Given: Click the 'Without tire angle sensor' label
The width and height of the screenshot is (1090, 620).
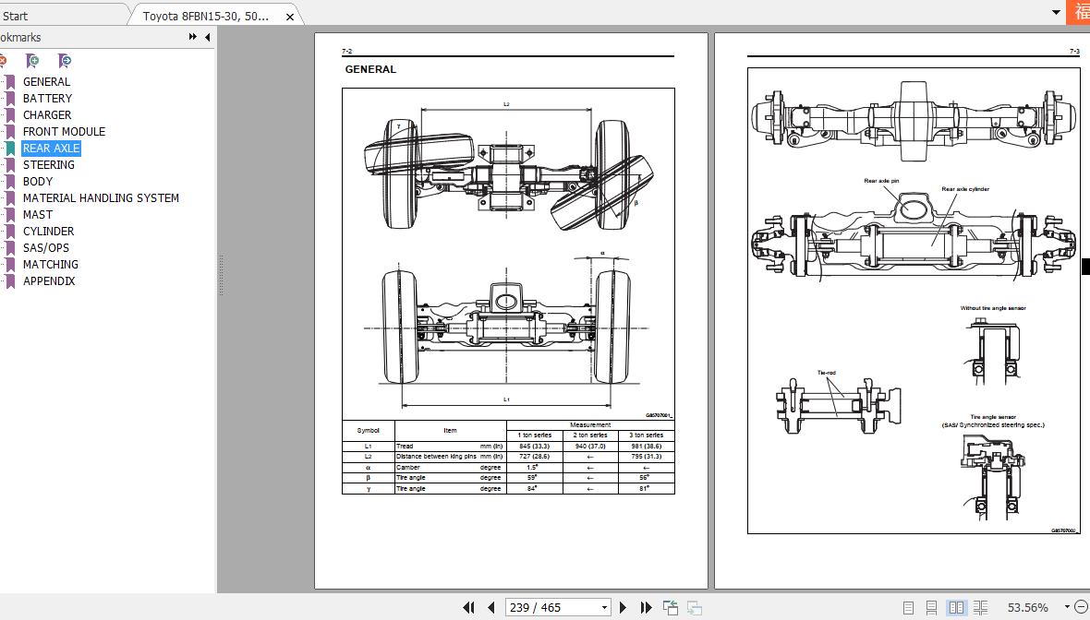Looking at the screenshot, I should point(993,308).
